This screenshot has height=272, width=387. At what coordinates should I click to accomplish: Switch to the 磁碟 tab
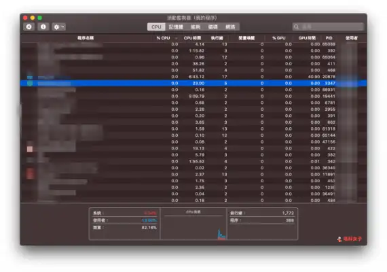213,27
